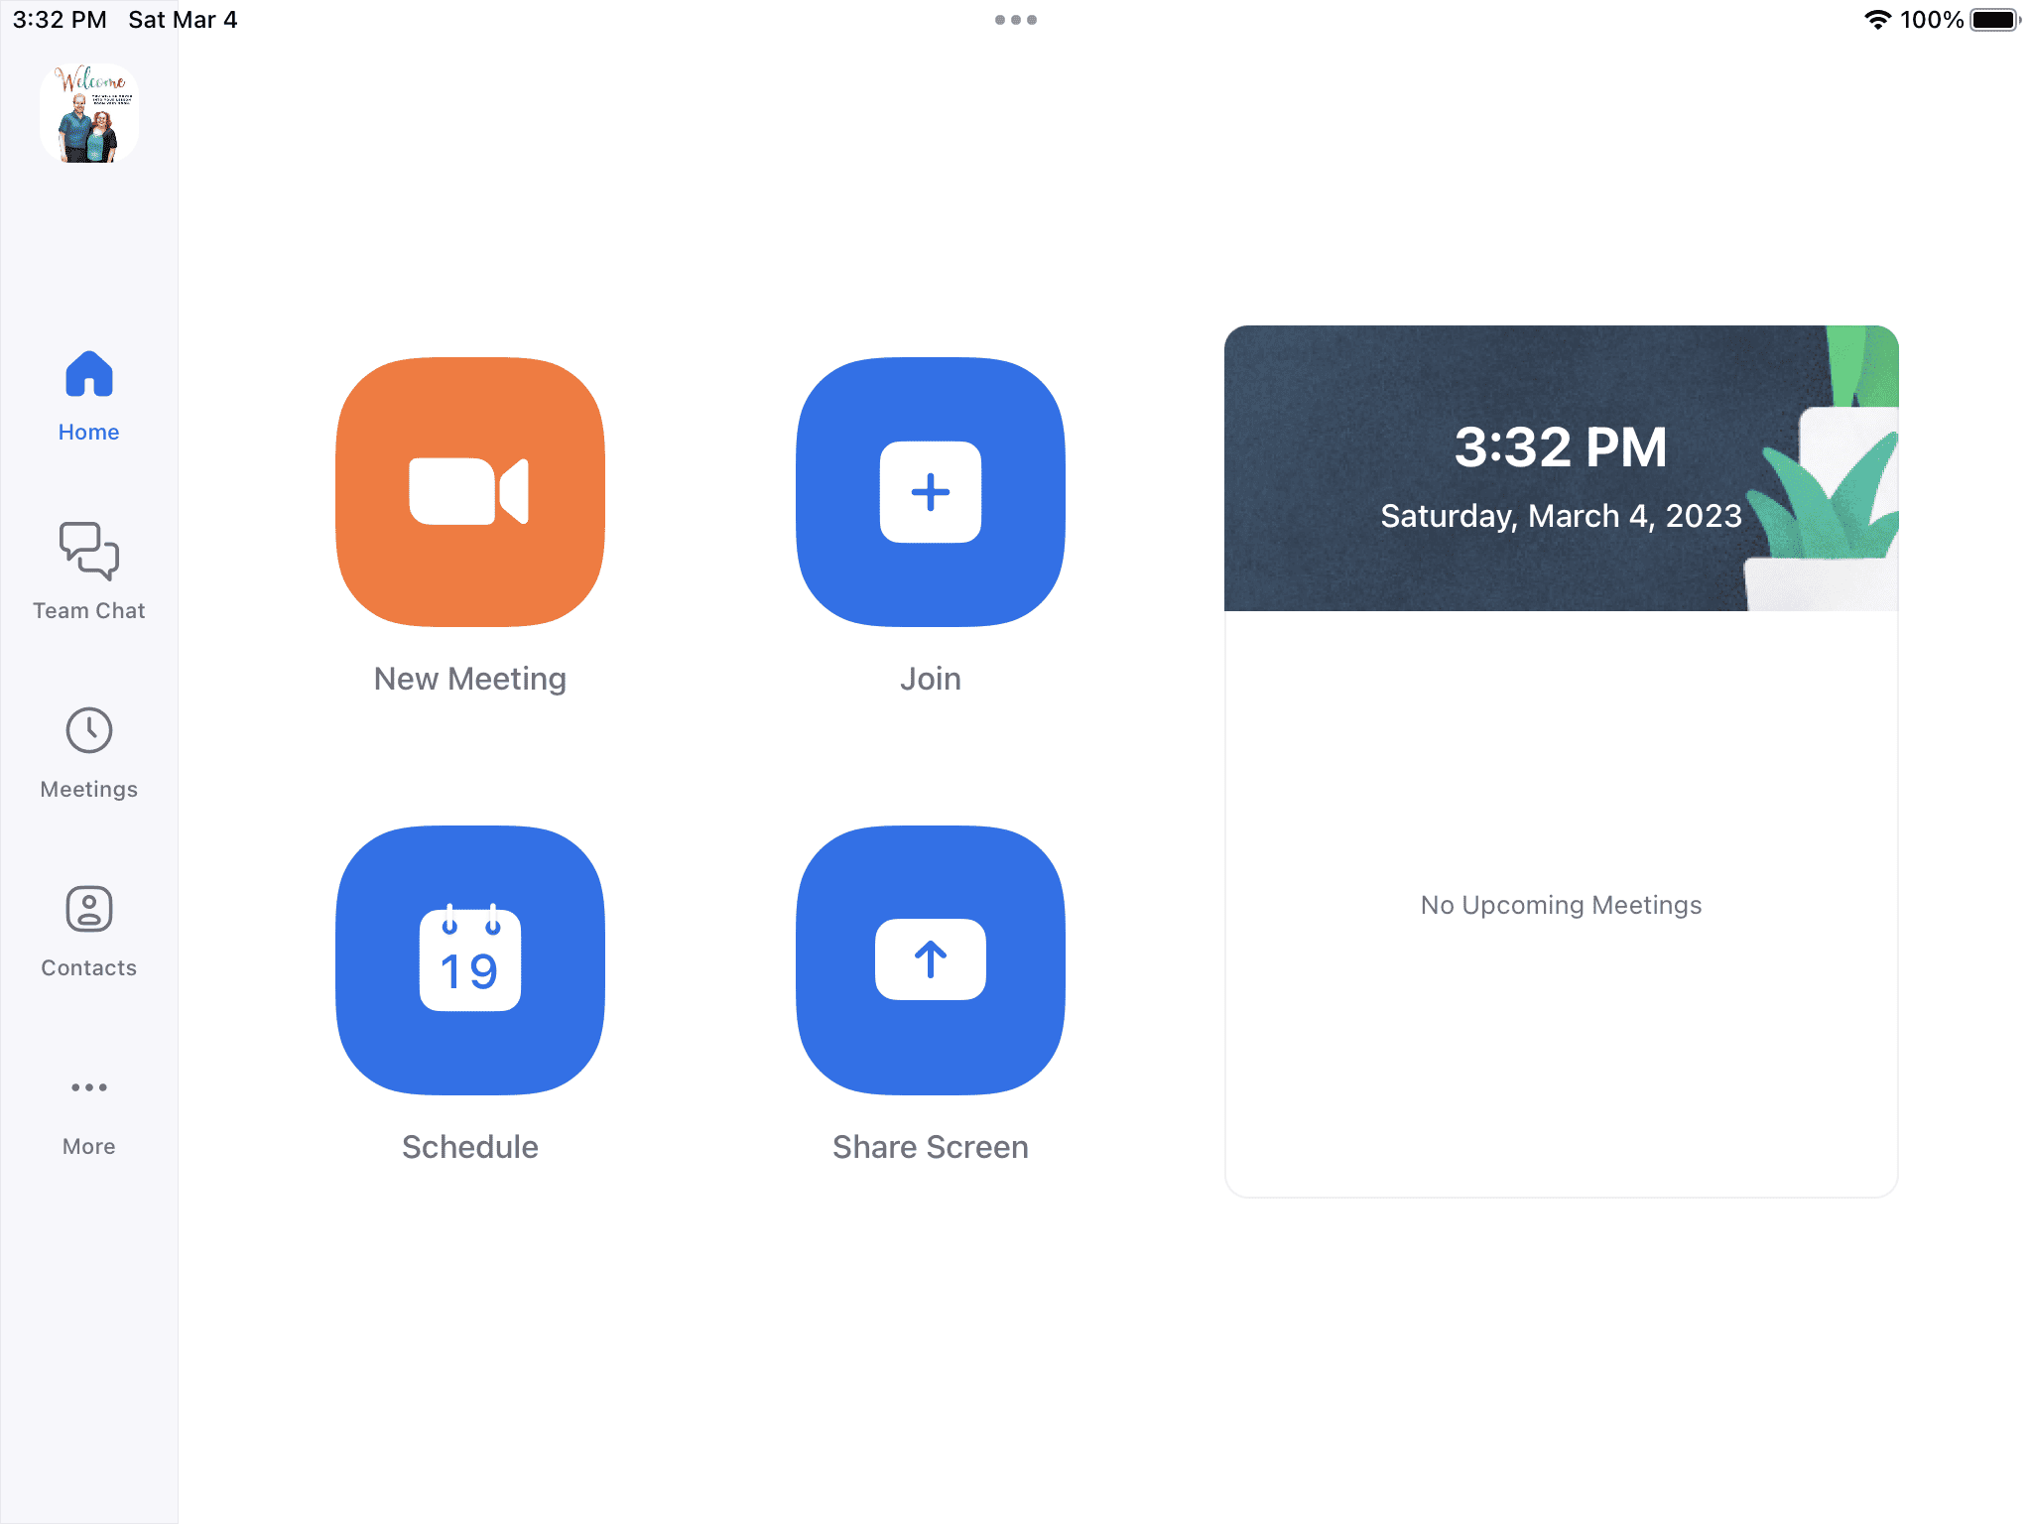
Task: Tap the 100% battery percentage
Action: (x=1932, y=20)
